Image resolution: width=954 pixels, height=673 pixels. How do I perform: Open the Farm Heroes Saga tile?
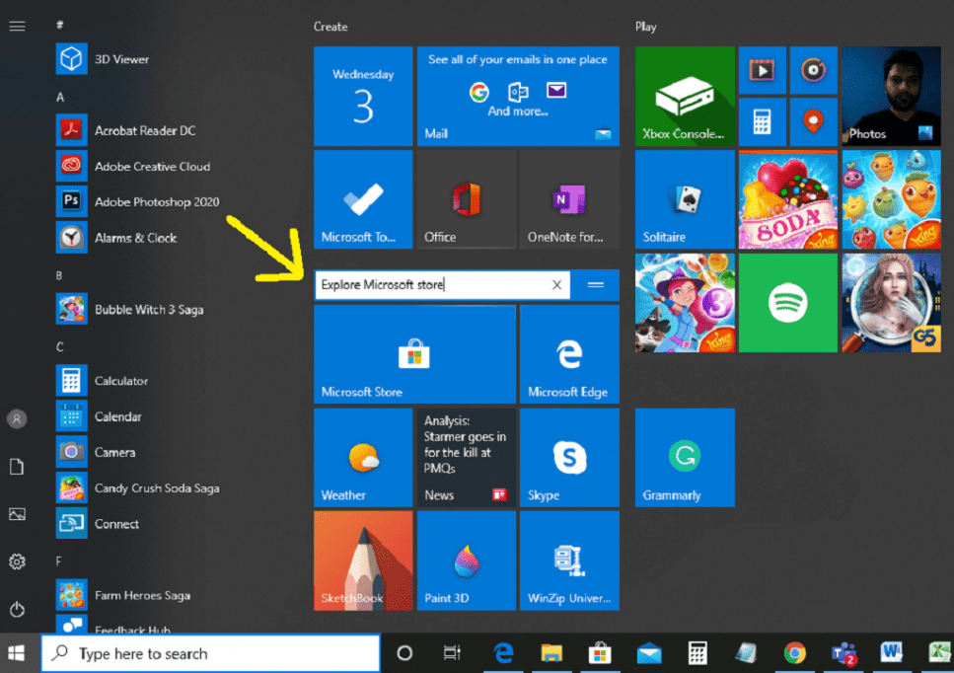(891, 199)
